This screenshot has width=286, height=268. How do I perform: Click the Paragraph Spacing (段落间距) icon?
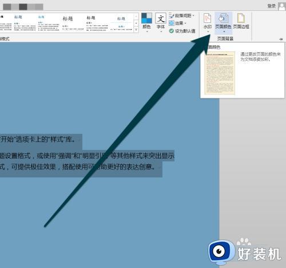172,15
